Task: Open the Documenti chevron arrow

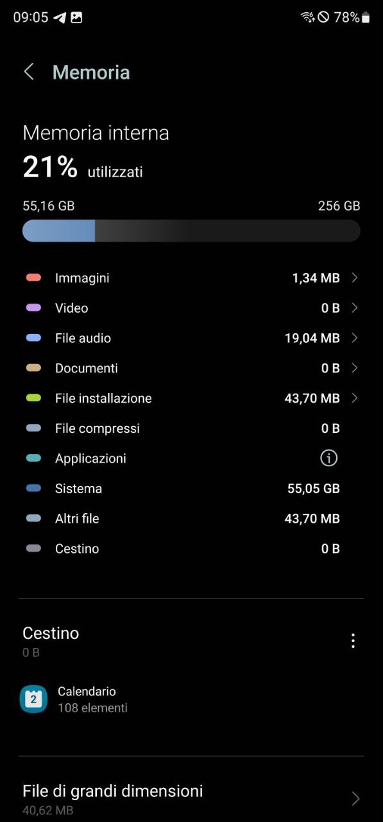Action: coord(355,368)
